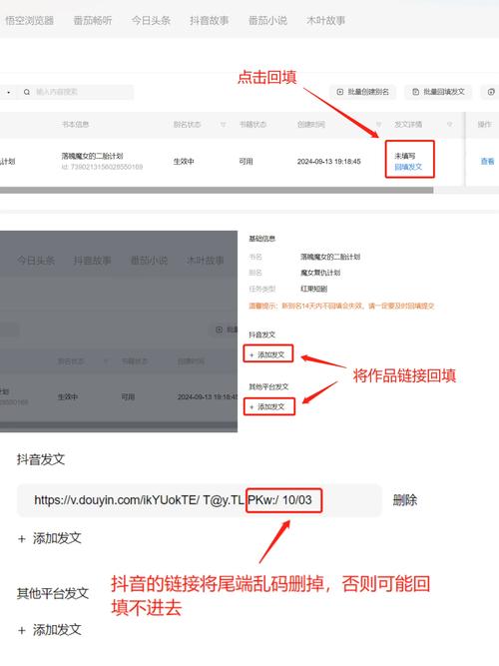Viewport: 499px width, 666px height.
Task: Click 添加发文 below the douyin link field
Action: 50,538
